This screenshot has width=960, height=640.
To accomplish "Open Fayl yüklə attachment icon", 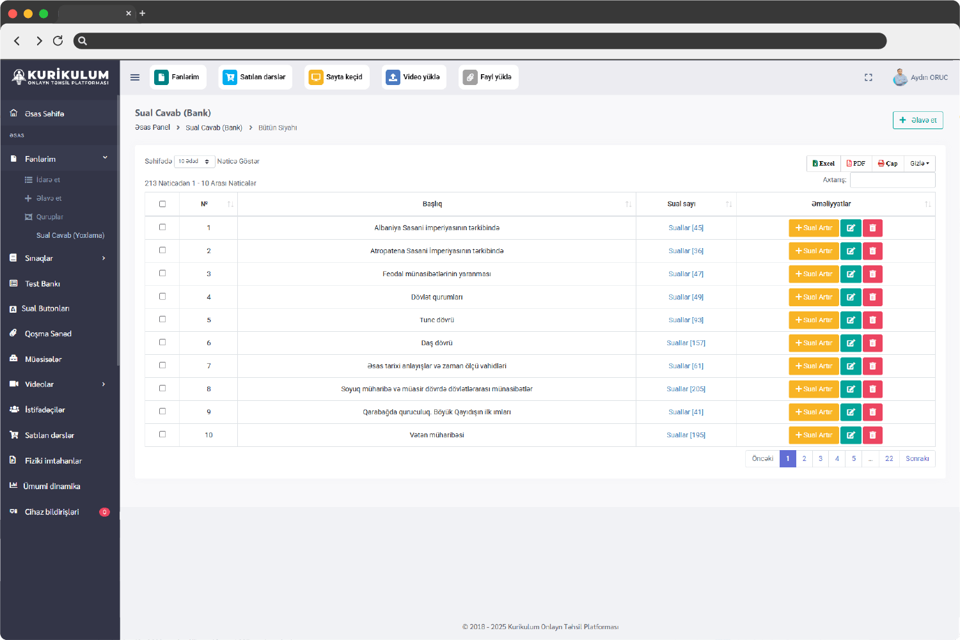I will pos(471,77).
